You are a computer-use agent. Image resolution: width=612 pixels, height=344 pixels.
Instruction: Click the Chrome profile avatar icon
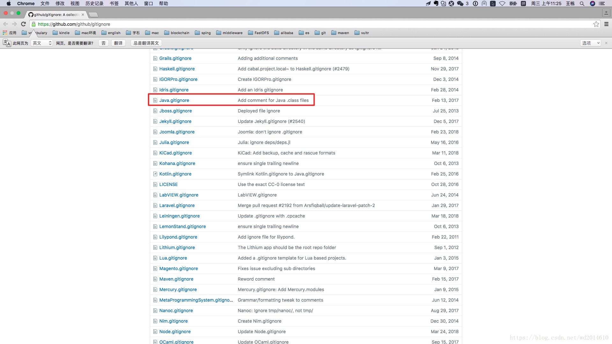pos(606,13)
